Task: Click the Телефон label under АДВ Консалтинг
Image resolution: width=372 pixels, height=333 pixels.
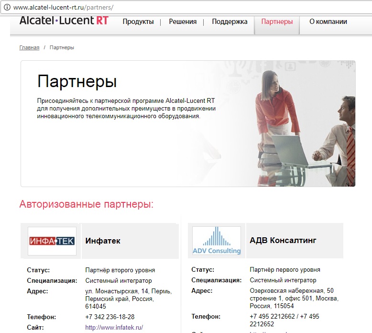Action: click(x=206, y=316)
